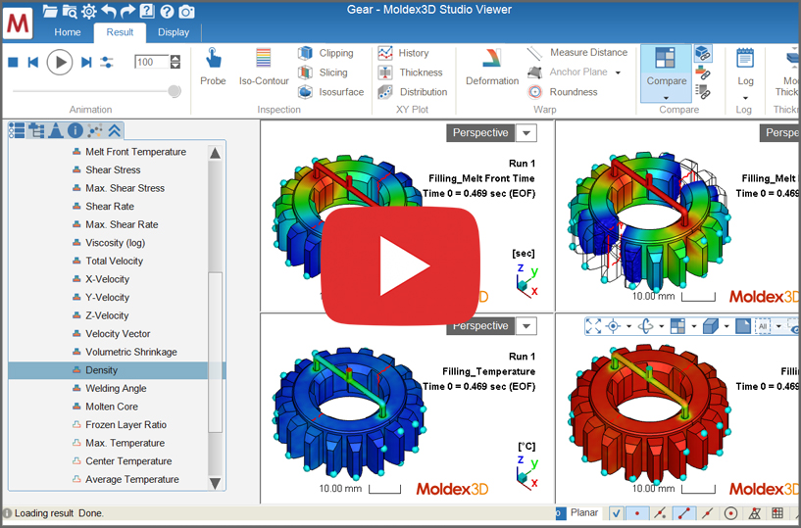
Task: Open project folder icon in title bar
Action: tap(51, 11)
